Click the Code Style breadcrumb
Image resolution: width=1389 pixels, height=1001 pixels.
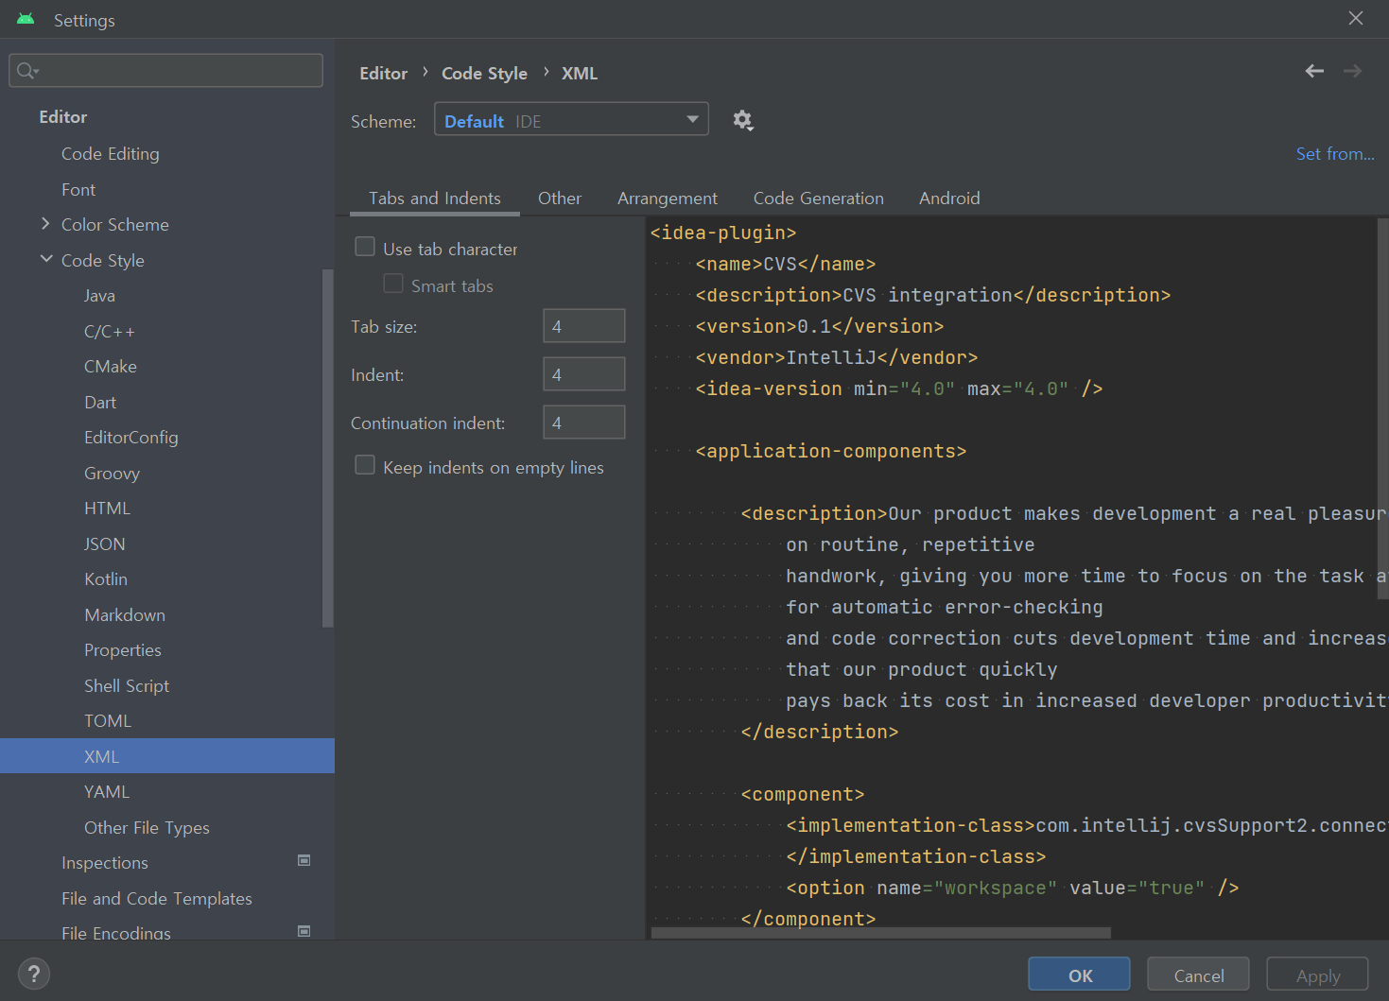pos(484,74)
